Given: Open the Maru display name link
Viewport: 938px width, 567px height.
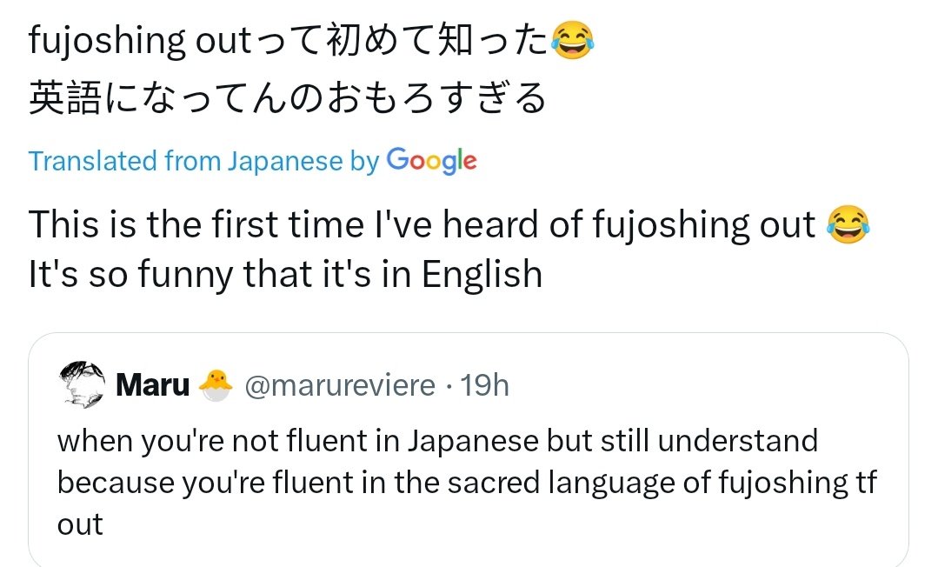Looking at the screenshot, I should pos(153,385).
